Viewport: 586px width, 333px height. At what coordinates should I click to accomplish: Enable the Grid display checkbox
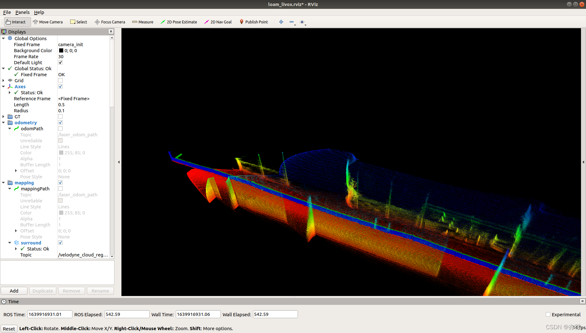point(60,80)
